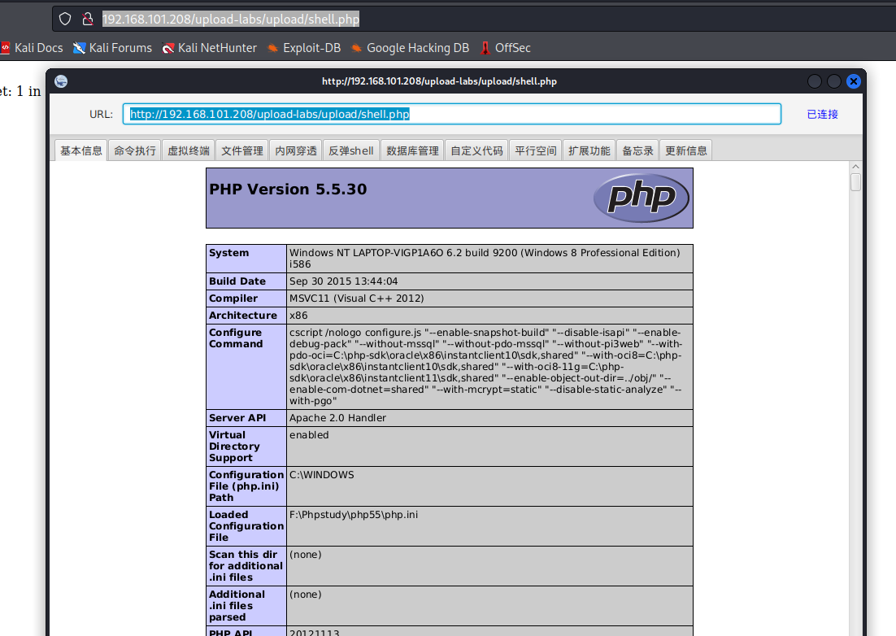Click the shell window maximize button
Viewport: 896px width, 636px height.
click(x=833, y=81)
